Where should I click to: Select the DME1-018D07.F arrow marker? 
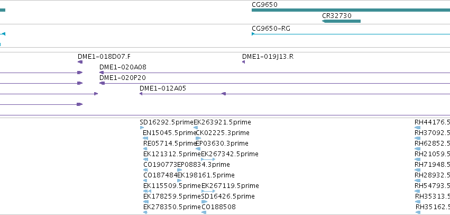coord(80,62)
